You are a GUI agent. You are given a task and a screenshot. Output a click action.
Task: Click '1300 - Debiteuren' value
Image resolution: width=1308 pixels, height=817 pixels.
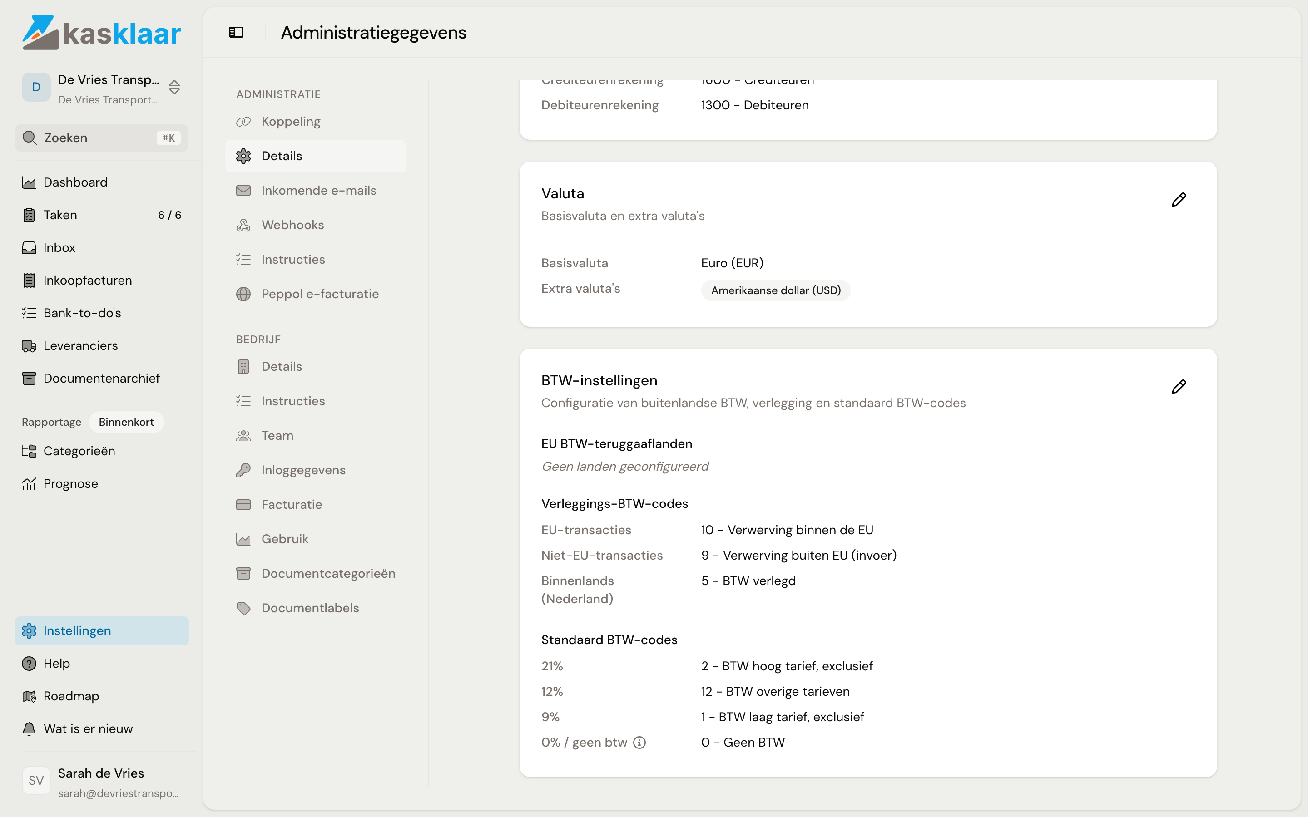coord(755,105)
